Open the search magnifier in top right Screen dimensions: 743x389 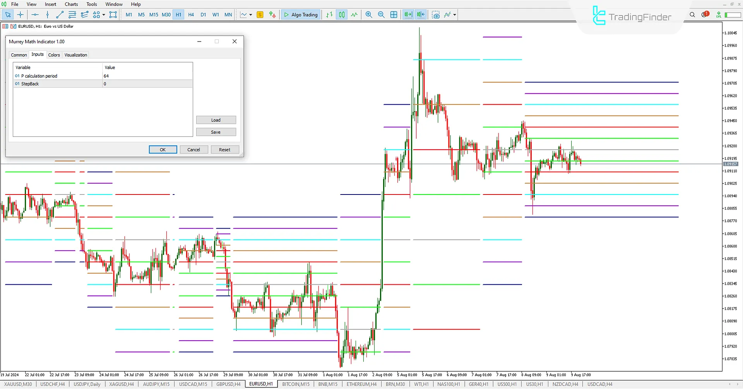pyautogui.click(x=692, y=15)
